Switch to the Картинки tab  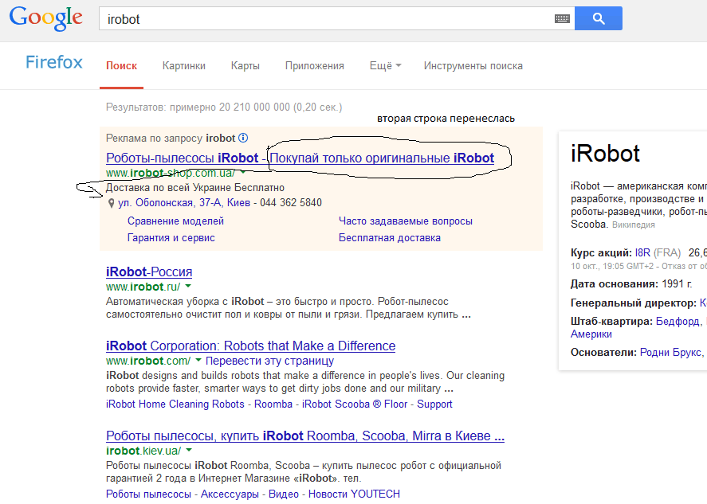point(183,66)
